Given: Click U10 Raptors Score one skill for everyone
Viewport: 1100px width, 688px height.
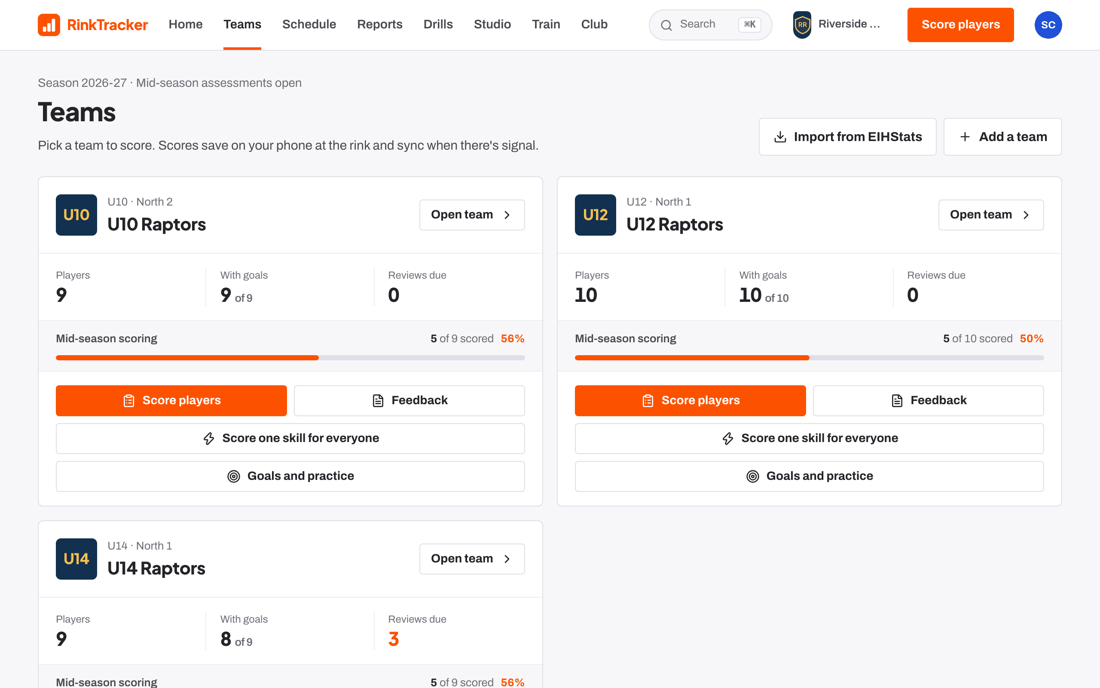Looking at the screenshot, I should (x=290, y=438).
